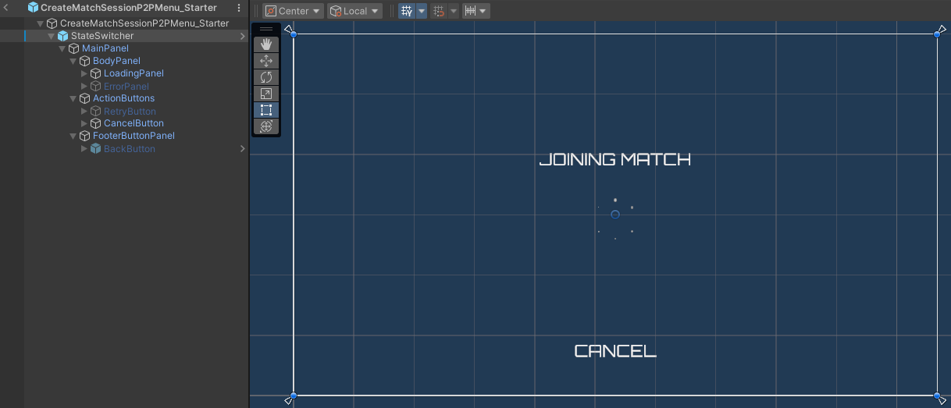Collapse the MainPanel node
The height and width of the screenshot is (408, 951).
click(x=62, y=48)
